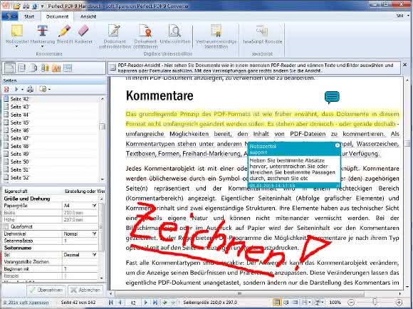Click the first page-view mode icon above Seiten

[10, 68]
